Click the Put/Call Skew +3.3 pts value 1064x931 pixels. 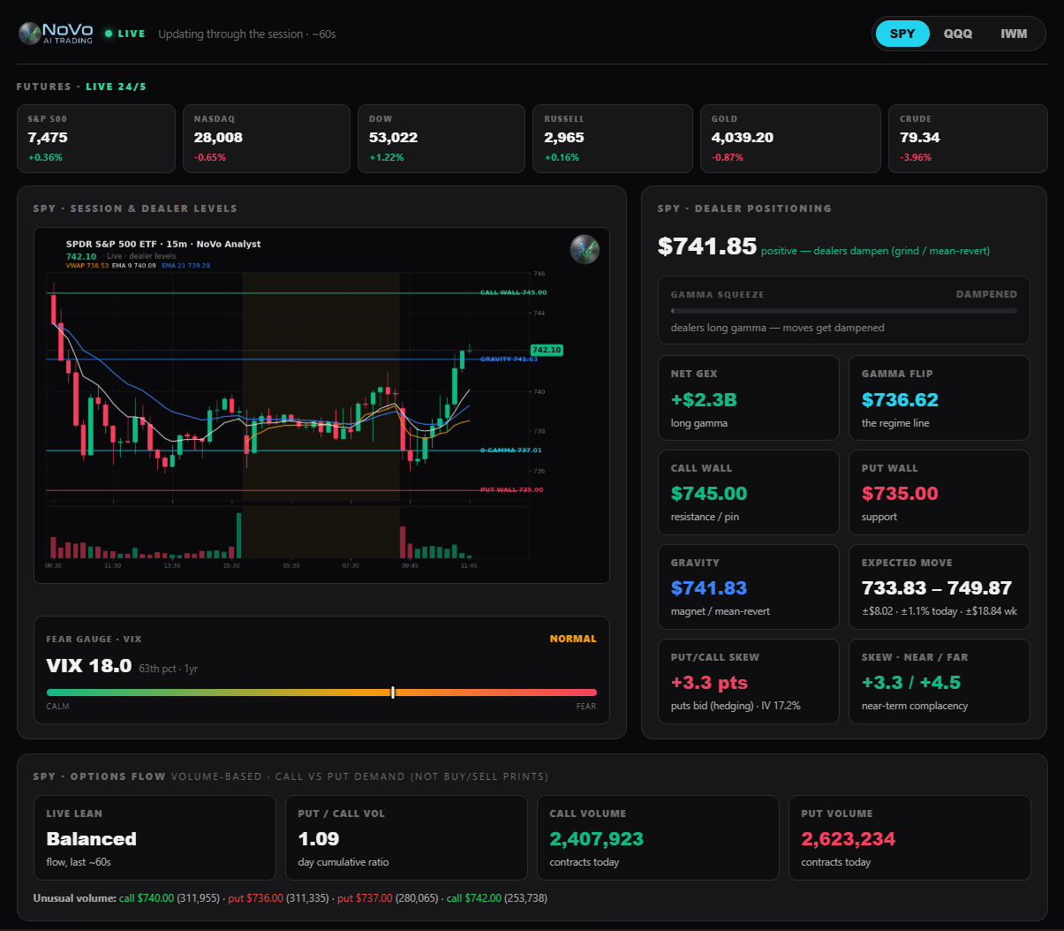[x=709, y=683]
